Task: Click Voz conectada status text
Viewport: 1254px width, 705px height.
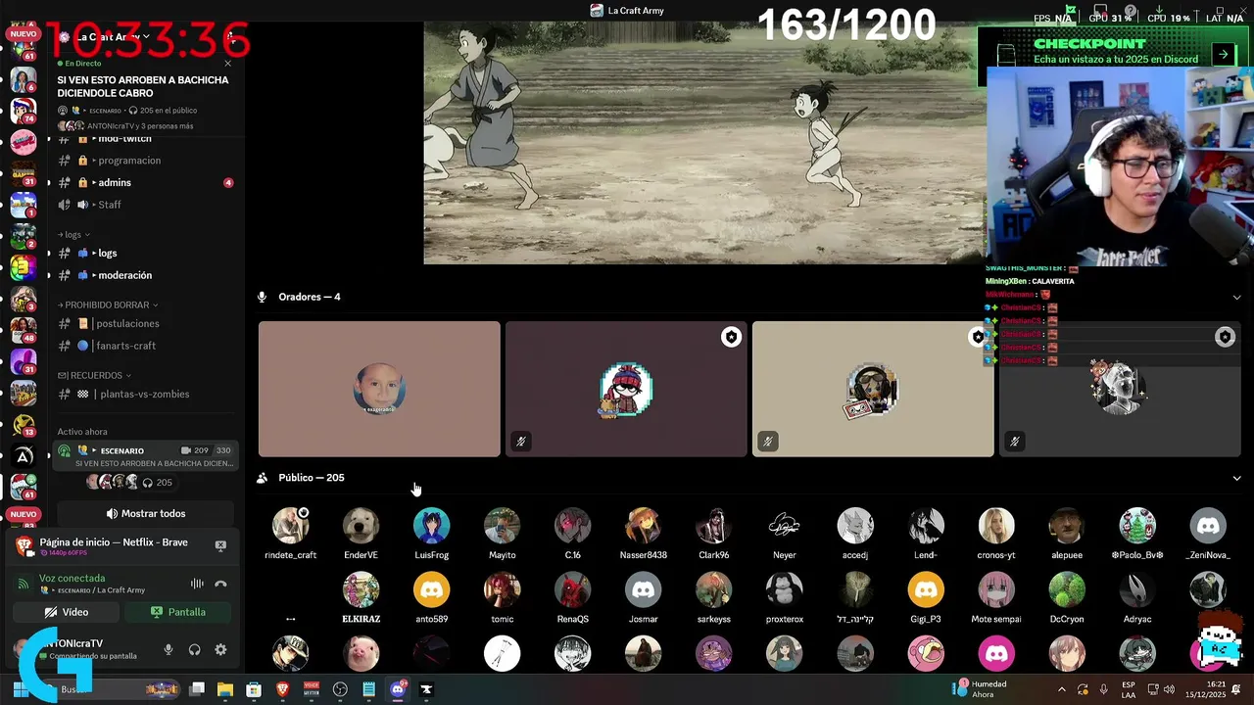Action: coord(72,578)
